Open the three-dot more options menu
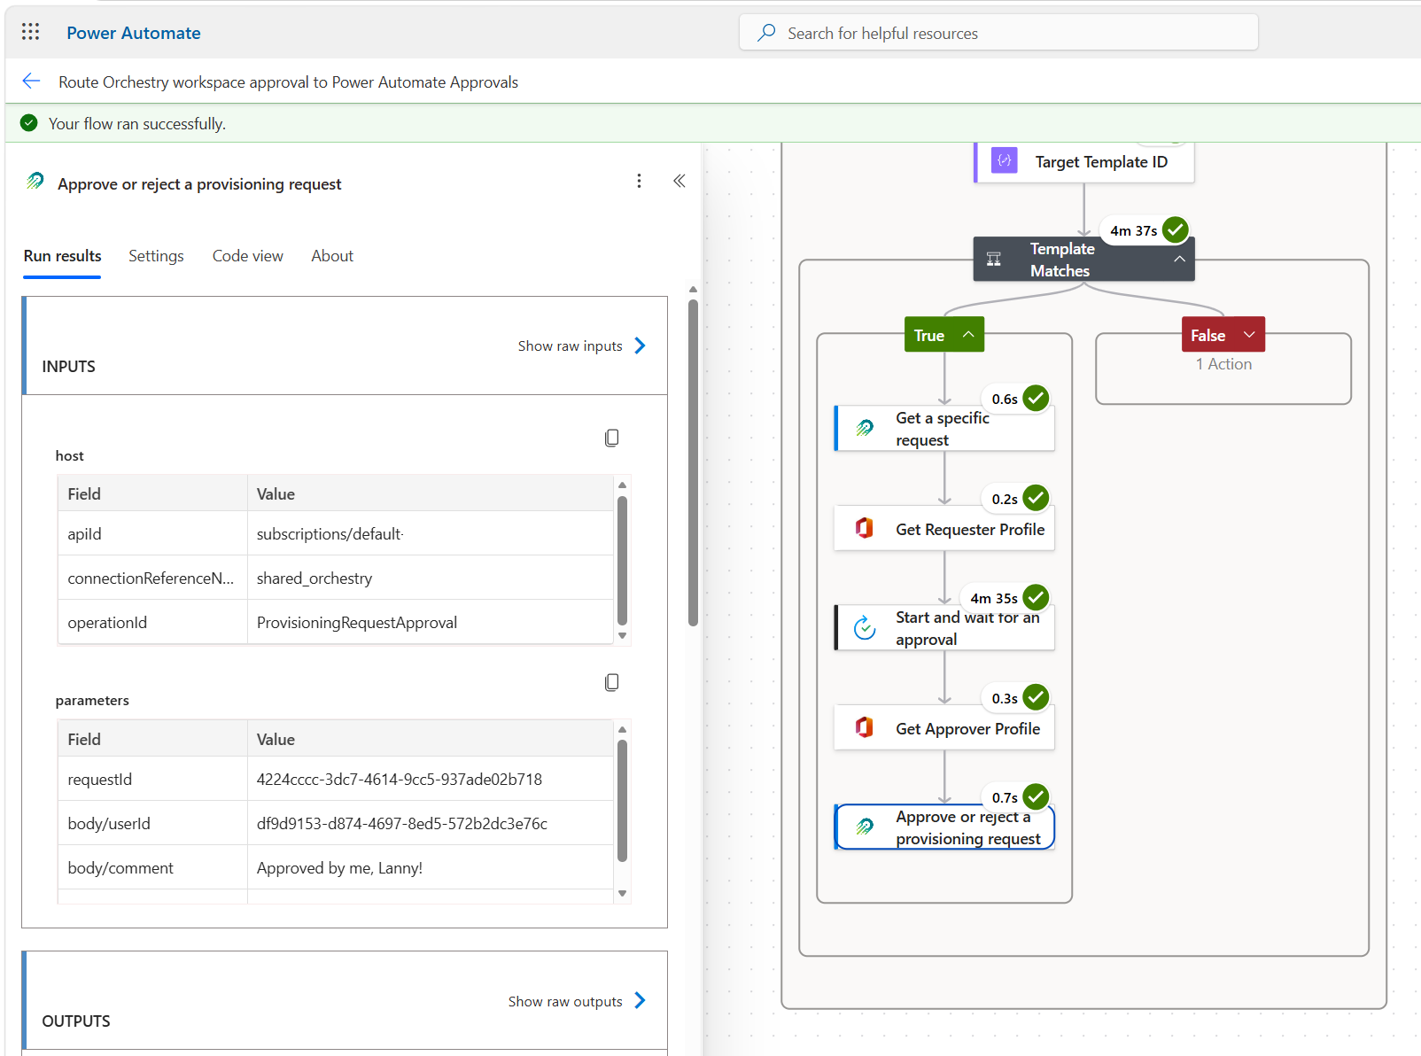1421x1056 pixels. click(x=639, y=181)
